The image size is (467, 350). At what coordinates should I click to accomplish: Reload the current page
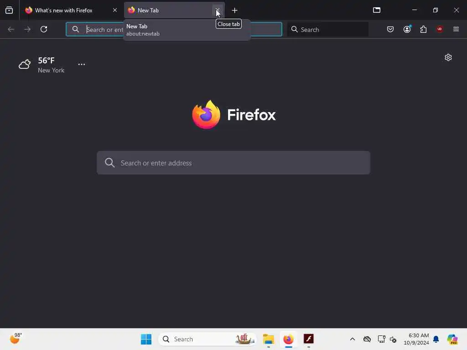pyautogui.click(x=44, y=29)
